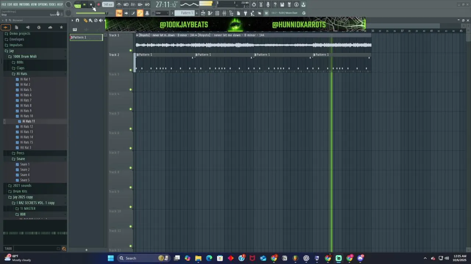Open the HELP menu

60,4
